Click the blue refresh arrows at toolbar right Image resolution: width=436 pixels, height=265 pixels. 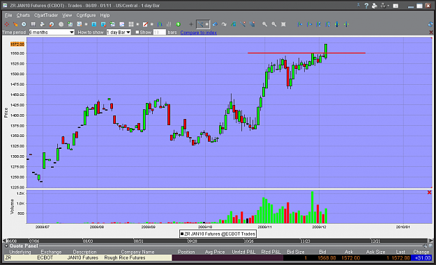[430, 24]
